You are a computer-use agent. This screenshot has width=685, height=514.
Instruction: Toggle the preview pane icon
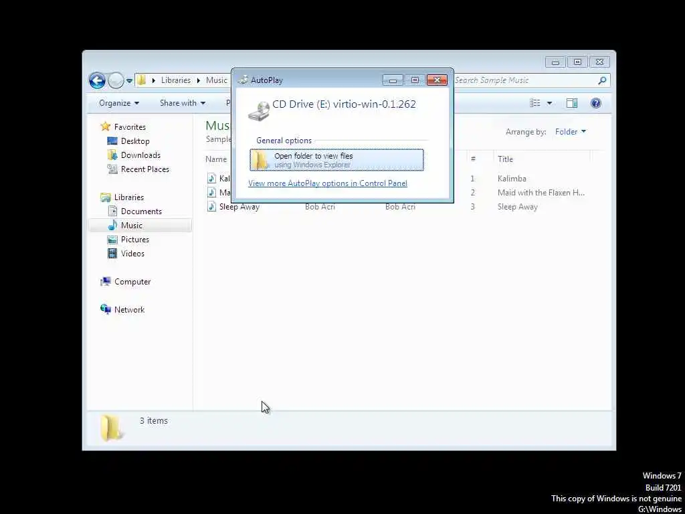click(572, 103)
